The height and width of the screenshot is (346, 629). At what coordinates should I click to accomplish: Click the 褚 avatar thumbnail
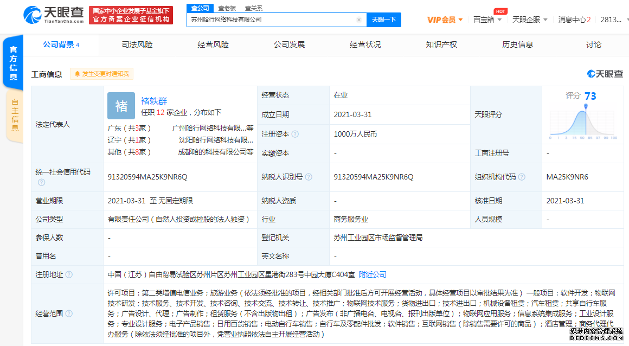(121, 106)
